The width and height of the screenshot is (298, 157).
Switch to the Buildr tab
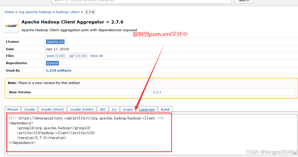[165, 109]
